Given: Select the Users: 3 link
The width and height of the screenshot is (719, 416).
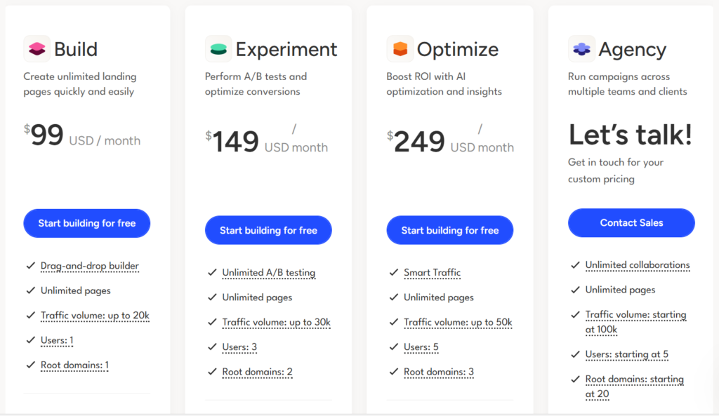Looking at the screenshot, I should click(239, 347).
